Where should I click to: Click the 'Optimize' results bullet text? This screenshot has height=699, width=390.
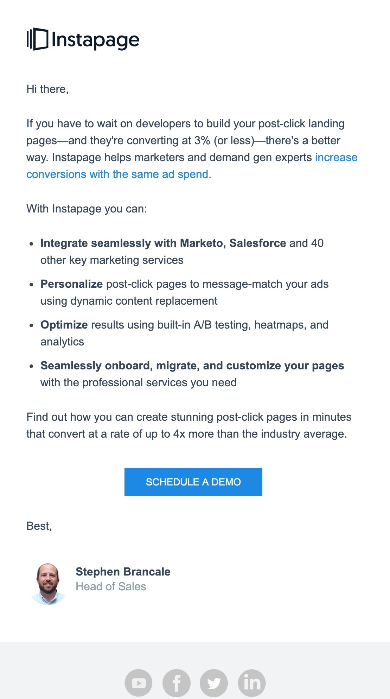click(185, 333)
